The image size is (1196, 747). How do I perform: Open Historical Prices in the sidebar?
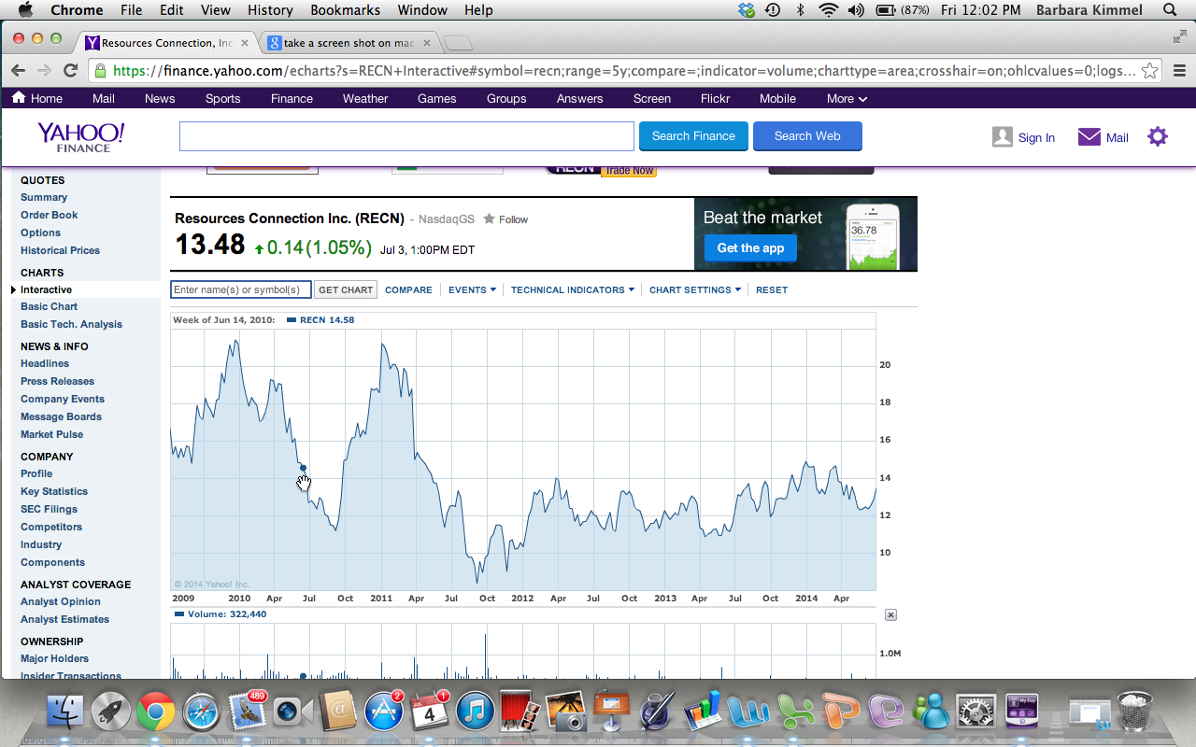(60, 250)
